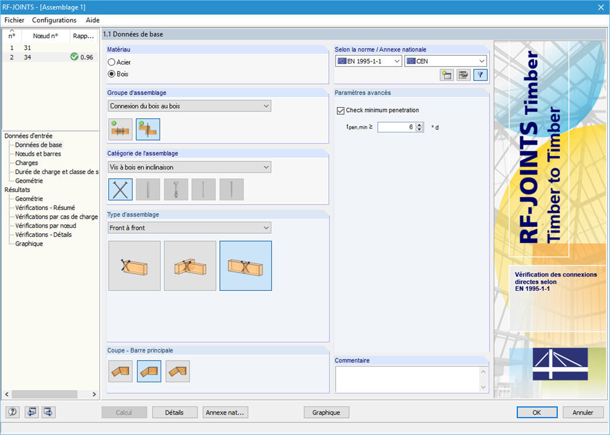The height and width of the screenshot is (435, 610).
Task: Open Graphique tree item in navigator
Action: (29, 243)
